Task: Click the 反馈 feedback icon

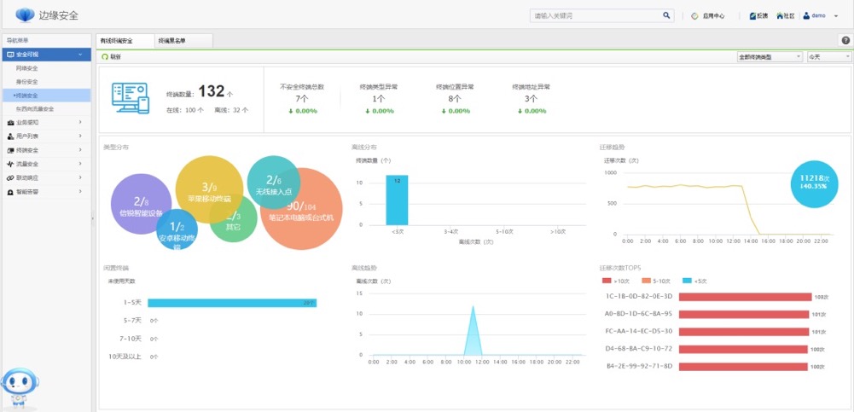Action: click(752, 16)
